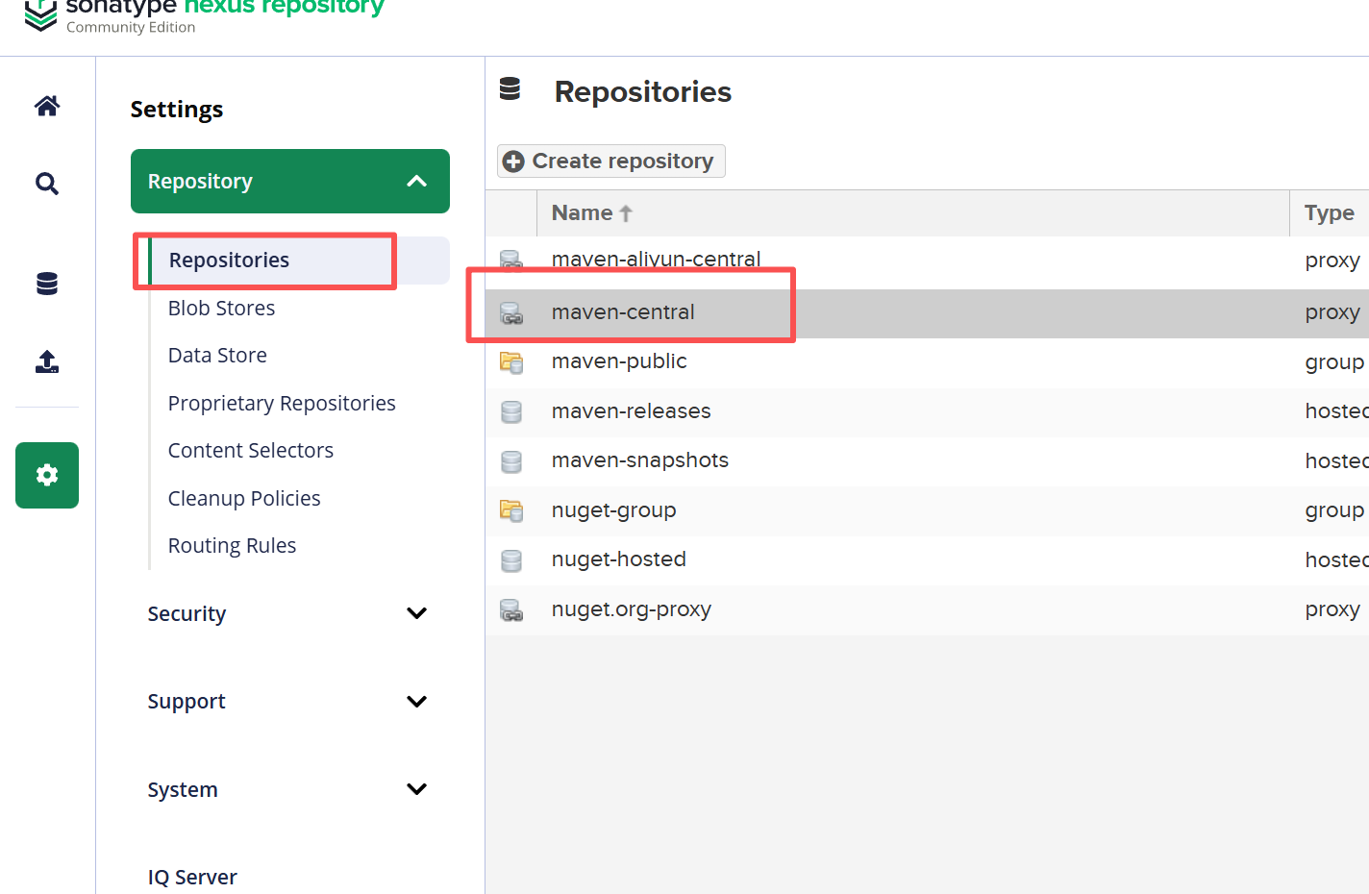Click the Repositories header database icon
The height and width of the screenshot is (894, 1369).
coord(510,89)
